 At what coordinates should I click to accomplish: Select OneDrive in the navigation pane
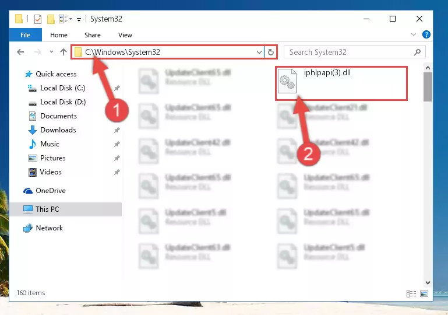(x=51, y=191)
